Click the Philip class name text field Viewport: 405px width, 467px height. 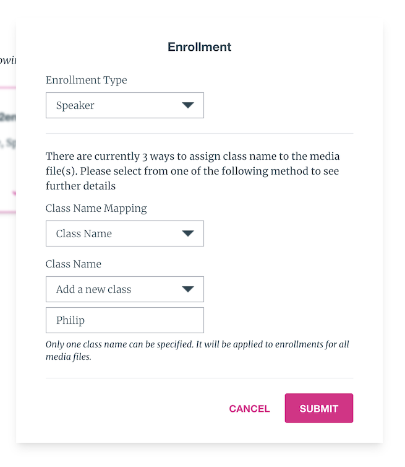125,320
